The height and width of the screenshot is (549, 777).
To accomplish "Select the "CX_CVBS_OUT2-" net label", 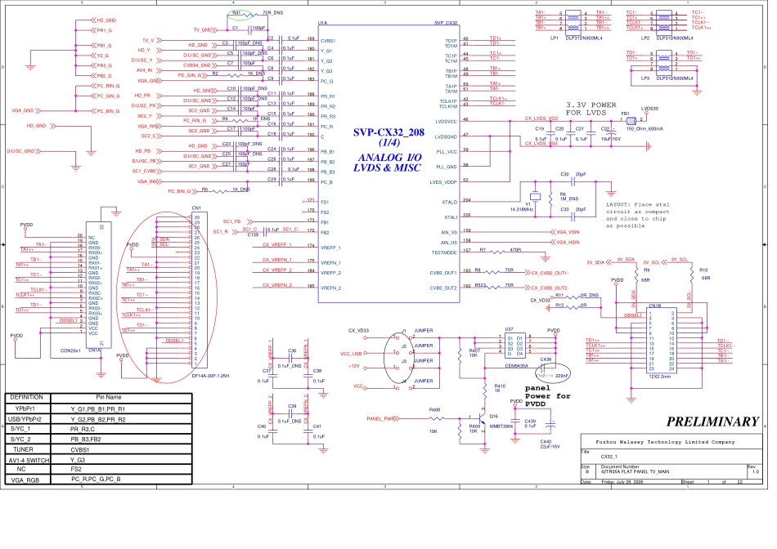I will [x=550, y=288].
